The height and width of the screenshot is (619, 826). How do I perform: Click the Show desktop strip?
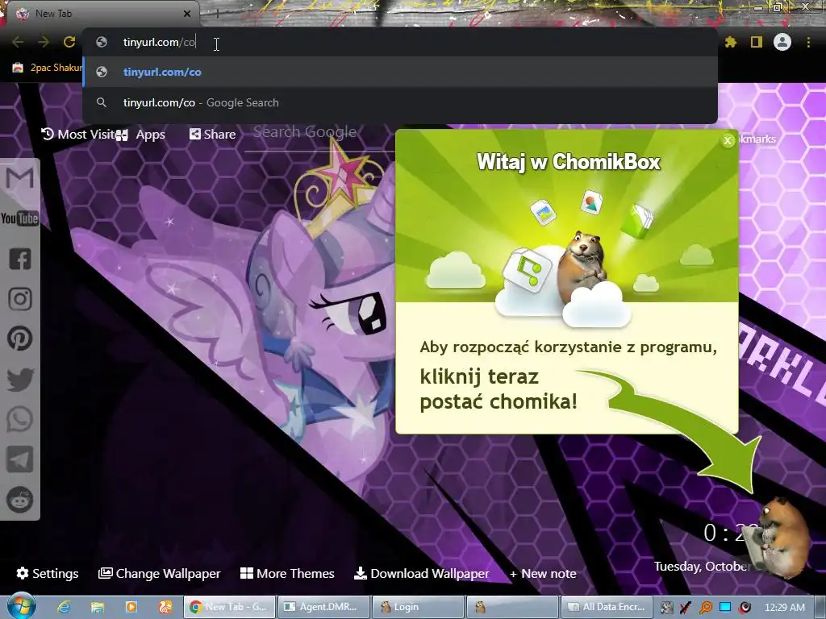820,607
